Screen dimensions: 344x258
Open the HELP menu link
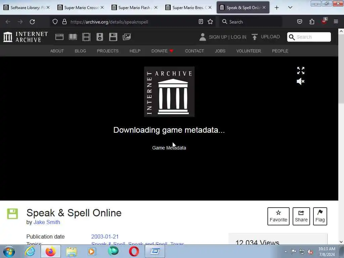[135, 51]
